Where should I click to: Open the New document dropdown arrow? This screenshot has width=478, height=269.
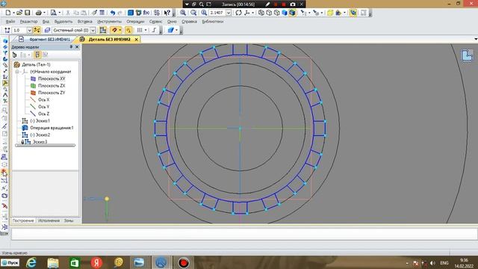click(x=13, y=13)
